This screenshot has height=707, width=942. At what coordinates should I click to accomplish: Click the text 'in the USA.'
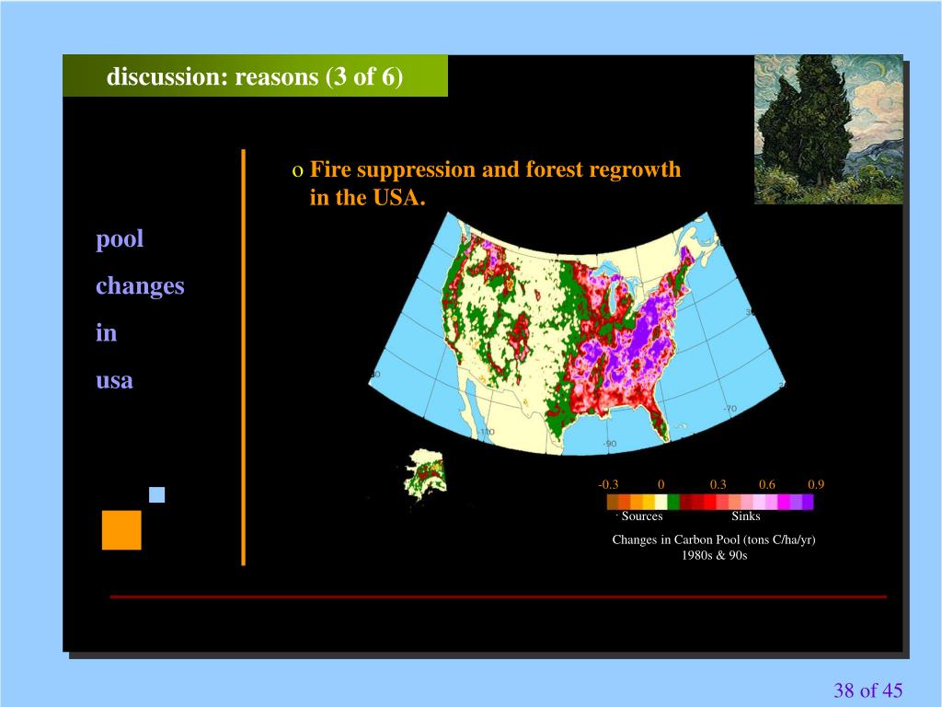pos(368,198)
